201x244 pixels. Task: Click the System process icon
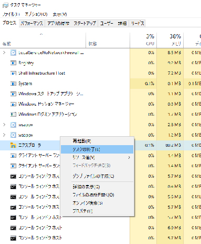coord(13,84)
